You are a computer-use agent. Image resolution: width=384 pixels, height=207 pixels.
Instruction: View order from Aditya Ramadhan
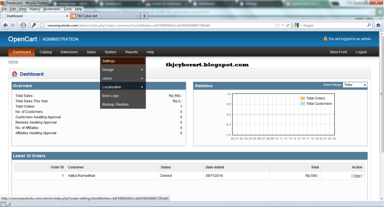(357, 176)
